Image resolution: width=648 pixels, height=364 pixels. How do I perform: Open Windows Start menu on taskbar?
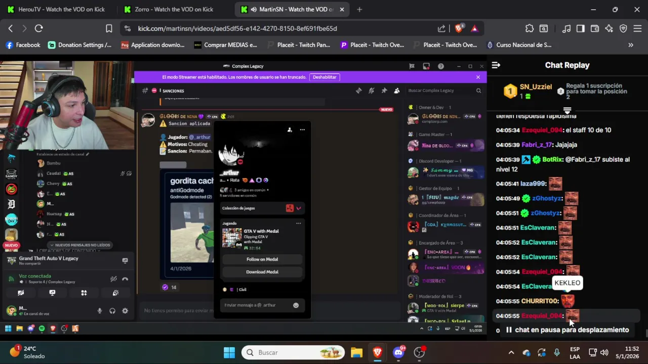[229, 352]
